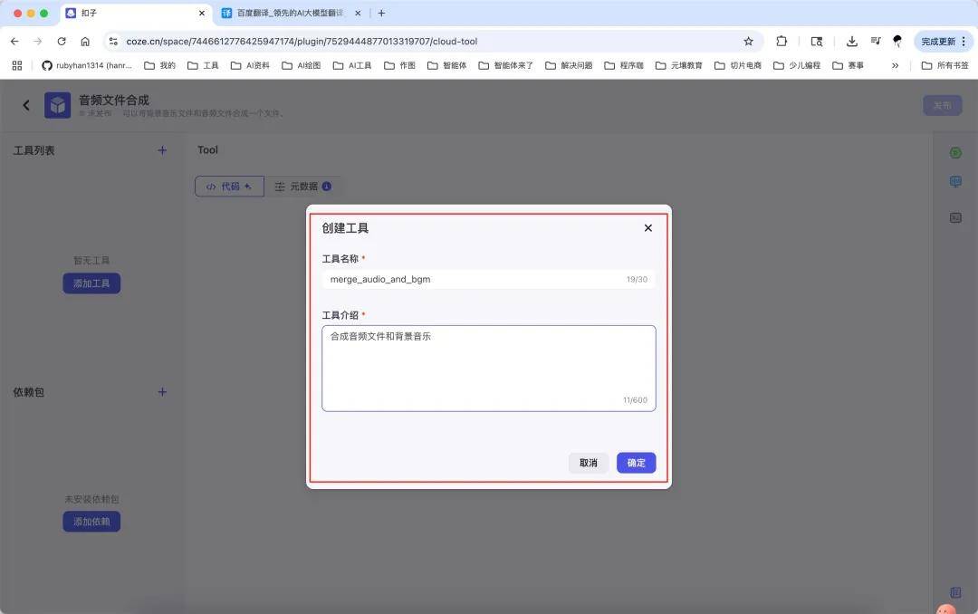
Task: Reload the page in browser
Action: (x=62, y=41)
